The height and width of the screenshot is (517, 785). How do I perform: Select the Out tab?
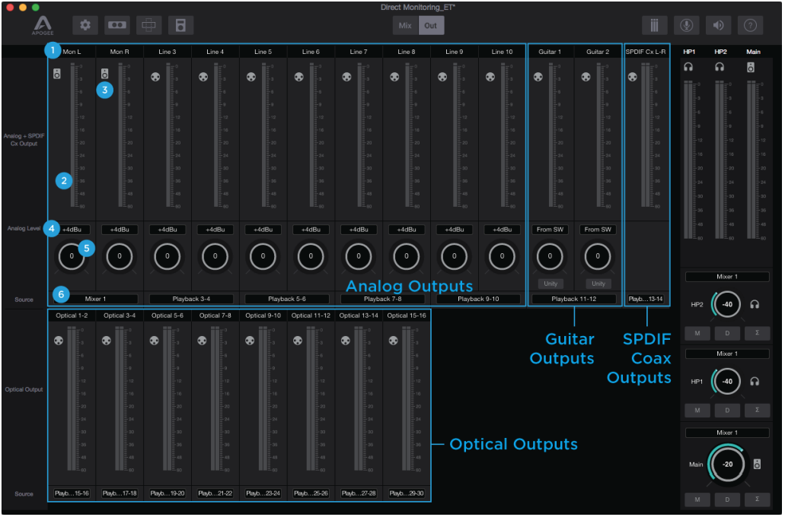[431, 24]
